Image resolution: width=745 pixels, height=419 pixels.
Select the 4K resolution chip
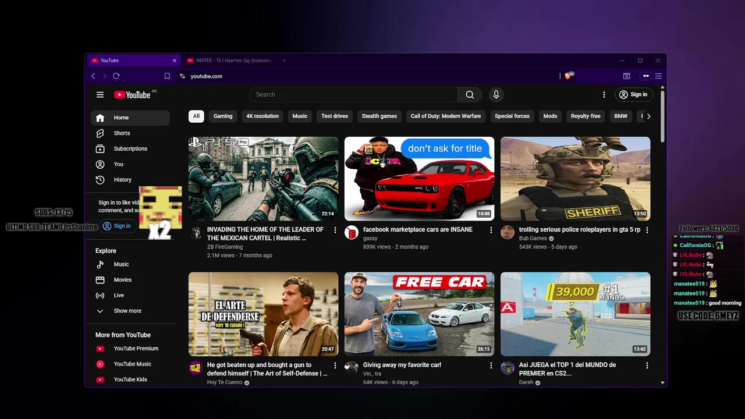(x=262, y=116)
